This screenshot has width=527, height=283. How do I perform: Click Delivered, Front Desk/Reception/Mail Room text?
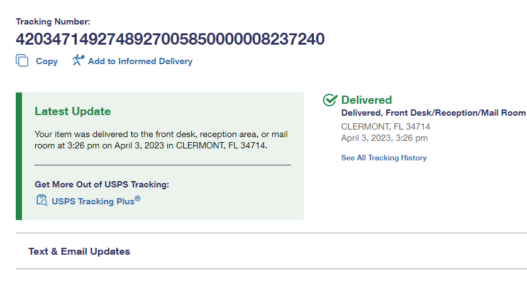[x=433, y=113]
